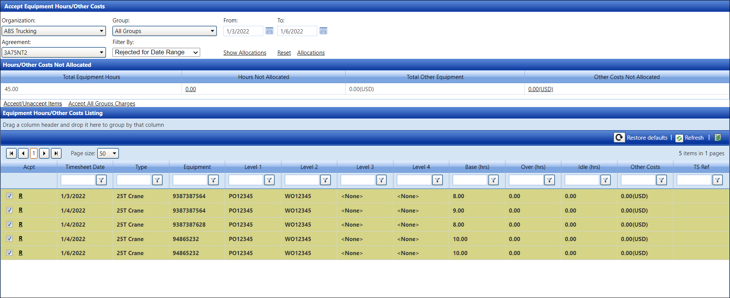Go to the first page of results
730x298 pixels.
(11, 153)
